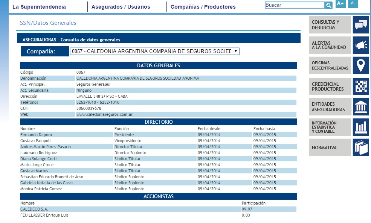Click the search magnifier icon
Viewport: 371px width, 223px height.
pos(329,5)
